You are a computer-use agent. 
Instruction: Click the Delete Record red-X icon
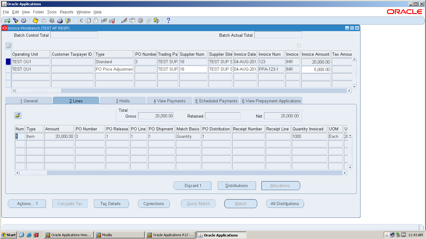click(x=112, y=21)
